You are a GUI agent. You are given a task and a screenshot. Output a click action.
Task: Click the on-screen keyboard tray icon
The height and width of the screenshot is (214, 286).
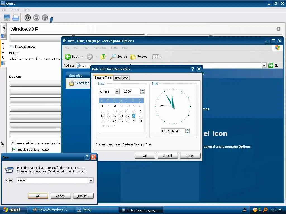245,210
